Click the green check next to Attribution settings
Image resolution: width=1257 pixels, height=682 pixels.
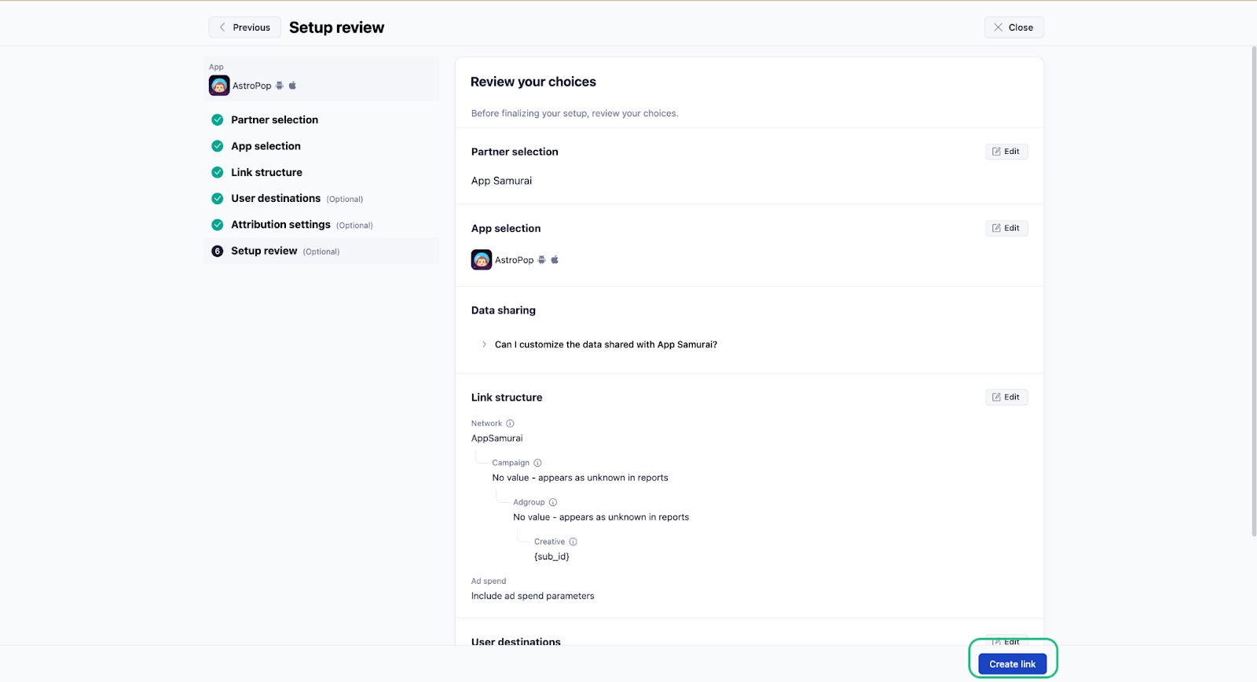(x=218, y=225)
